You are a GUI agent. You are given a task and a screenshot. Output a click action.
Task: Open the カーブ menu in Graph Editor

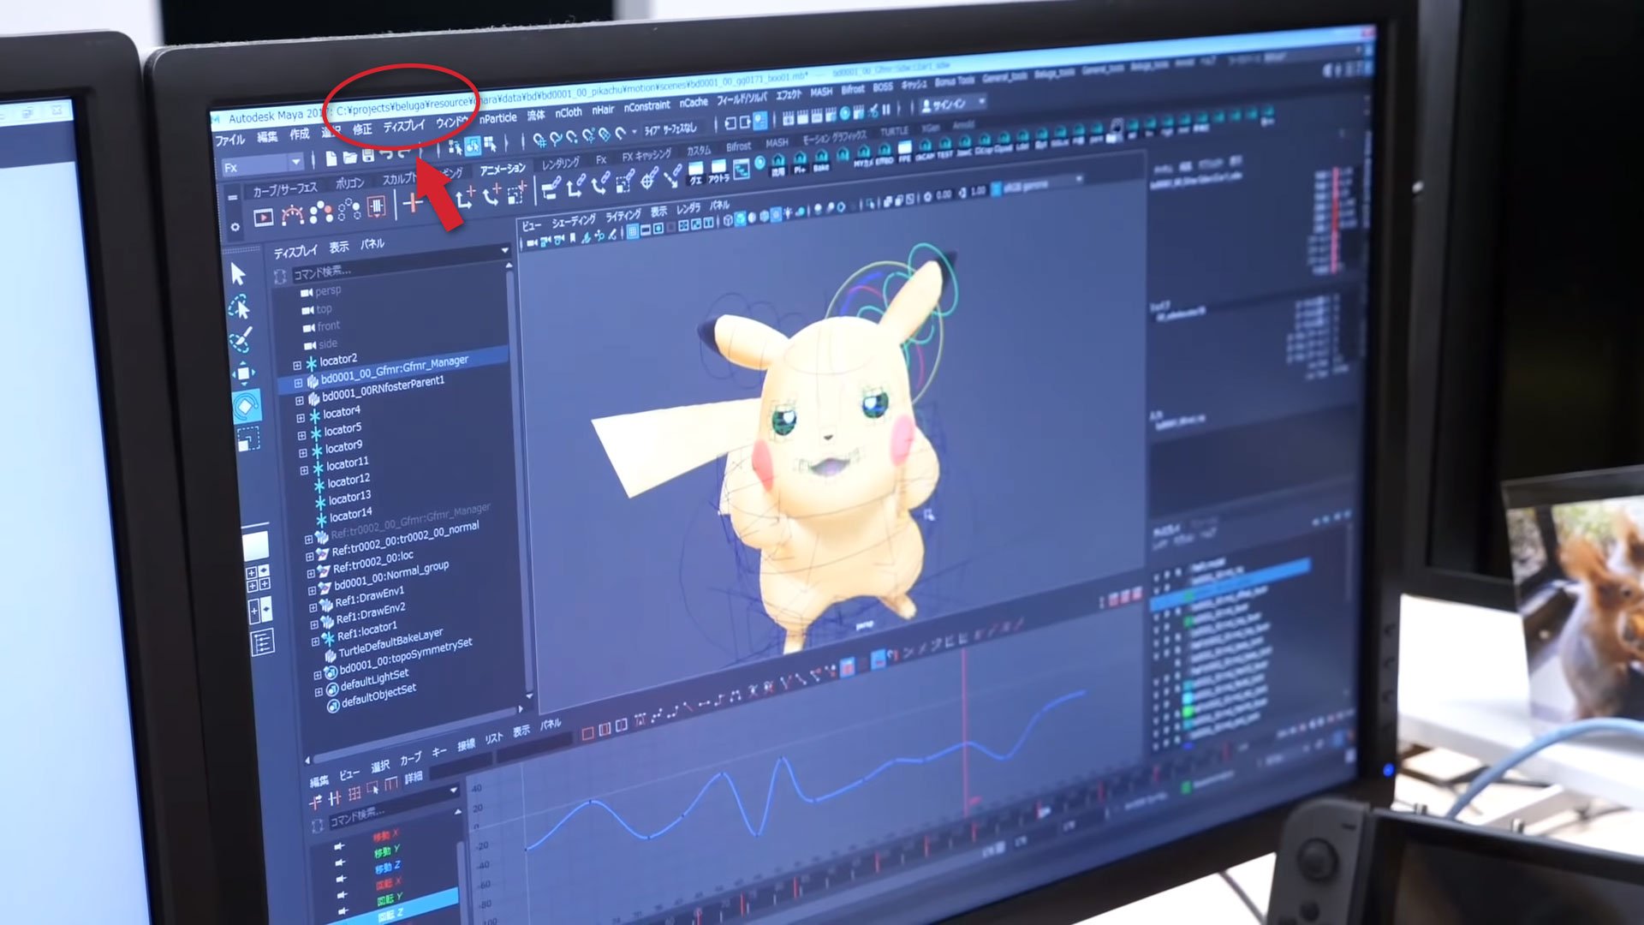point(411,759)
